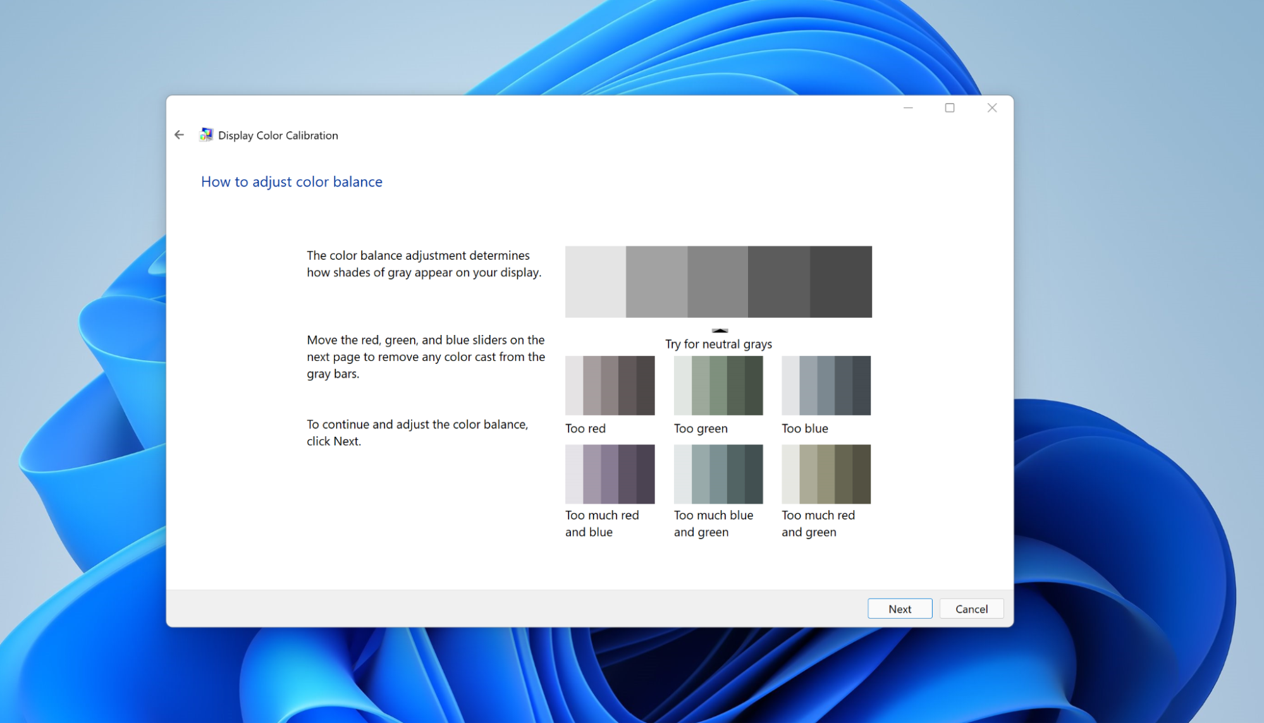This screenshot has height=723, width=1264.
Task: Click the Cancel button to exit
Action: pyautogui.click(x=970, y=609)
